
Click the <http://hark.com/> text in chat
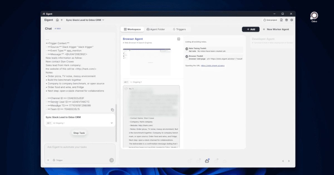click(86, 69)
